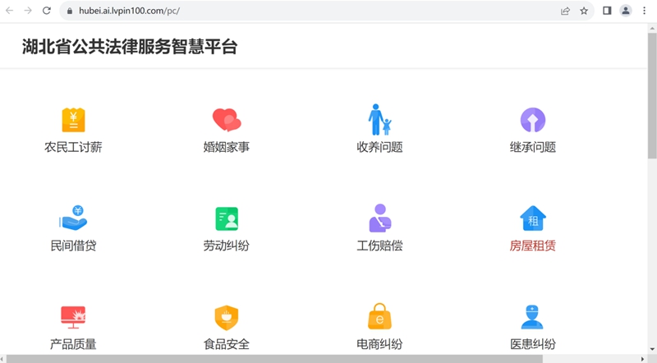Click the 工伤赔偿 injured person icon
The width and height of the screenshot is (657, 363).
click(x=379, y=218)
